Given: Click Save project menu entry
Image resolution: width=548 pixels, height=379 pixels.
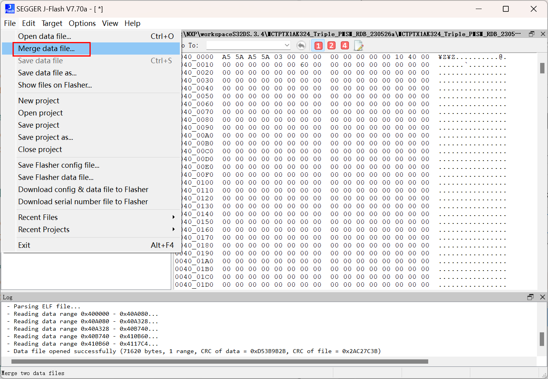Looking at the screenshot, I should point(91,125).
